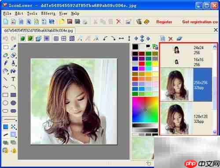Select the Pencil tool
This screenshot has width=220, height=168.
pos(6,63)
